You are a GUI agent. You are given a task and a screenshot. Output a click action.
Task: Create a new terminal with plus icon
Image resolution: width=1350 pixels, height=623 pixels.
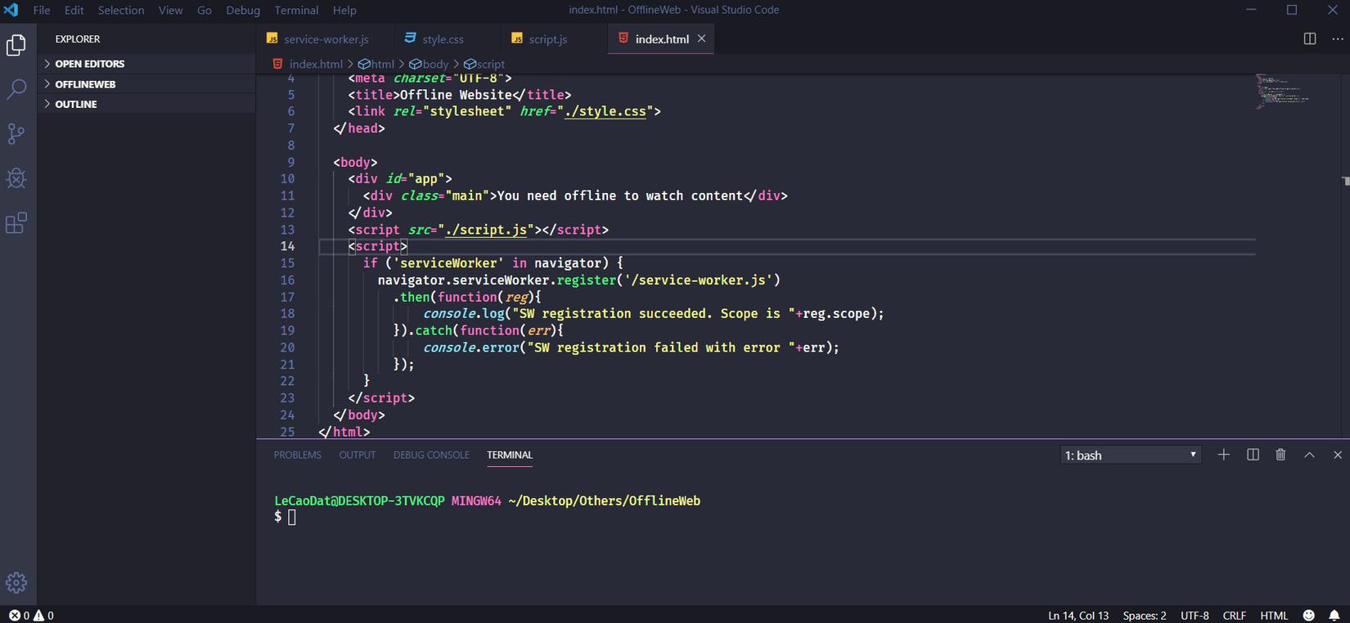tap(1223, 455)
